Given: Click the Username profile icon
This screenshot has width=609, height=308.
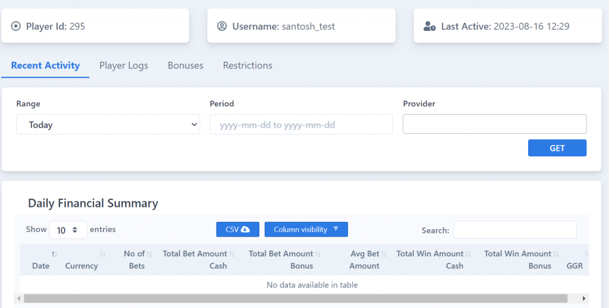Looking at the screenshot, I should [222, 26].
